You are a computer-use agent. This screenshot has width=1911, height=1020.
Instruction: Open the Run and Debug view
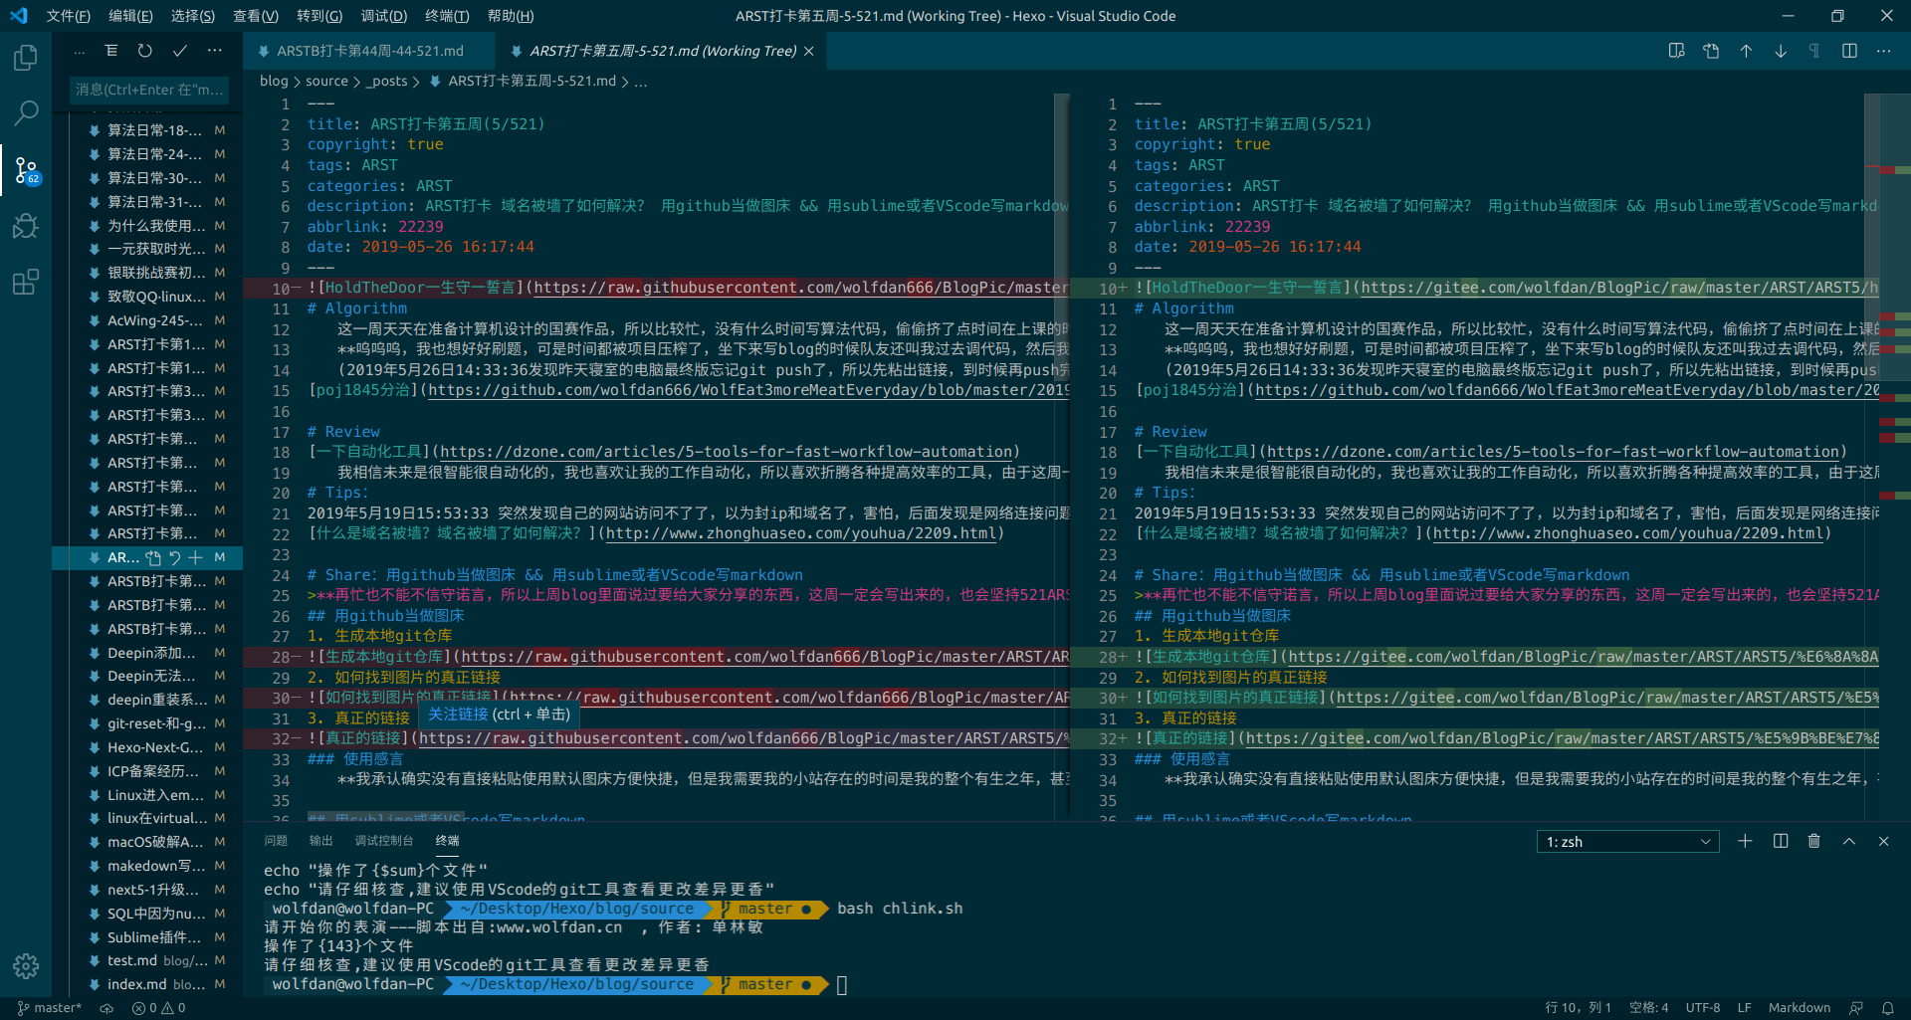(x=26, y=226)
